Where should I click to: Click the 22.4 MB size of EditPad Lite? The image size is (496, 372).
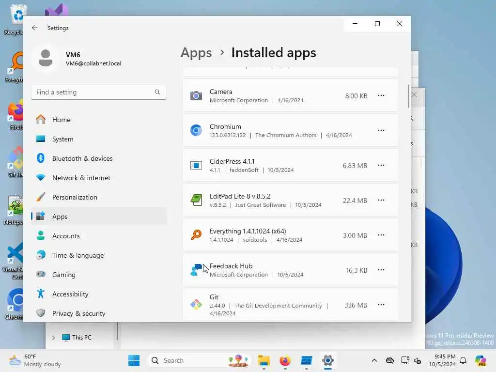[355, 201]
